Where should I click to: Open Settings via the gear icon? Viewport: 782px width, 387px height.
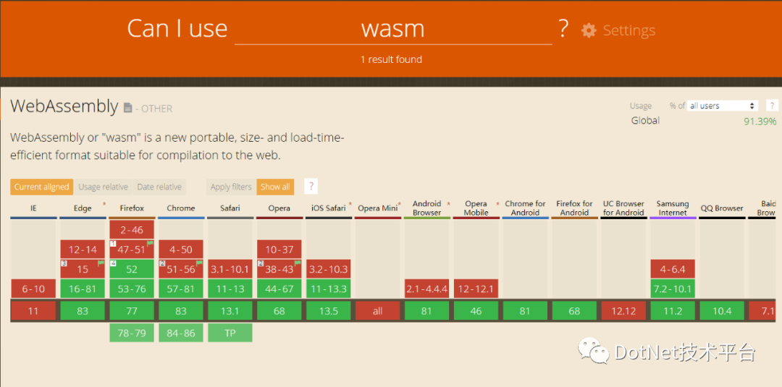pos(589,30)
